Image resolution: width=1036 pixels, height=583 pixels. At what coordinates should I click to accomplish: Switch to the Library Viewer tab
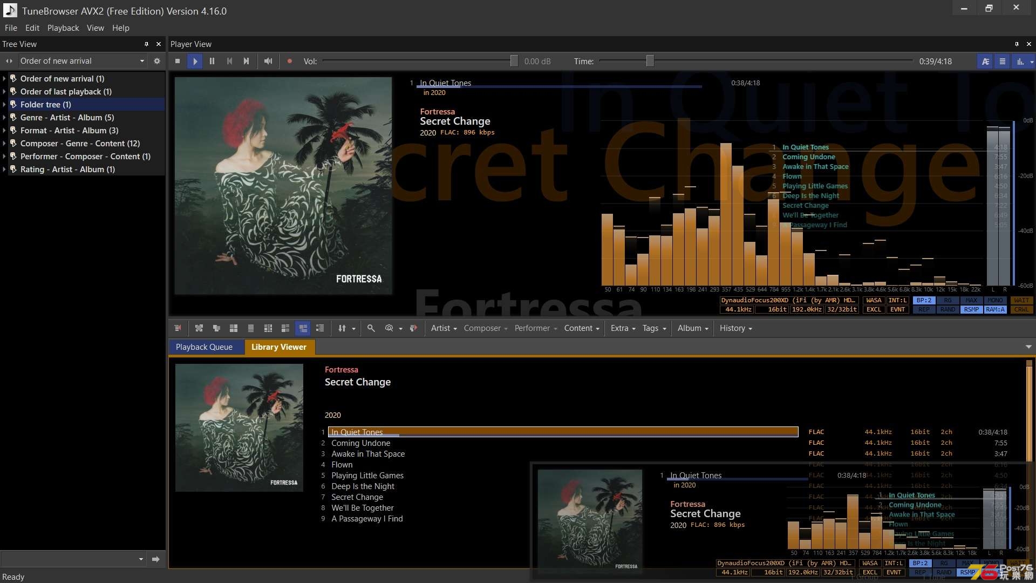point(279,347)
